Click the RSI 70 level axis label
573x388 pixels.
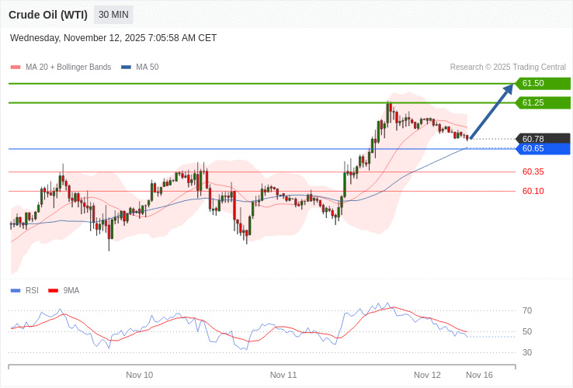tap(527, 310)
